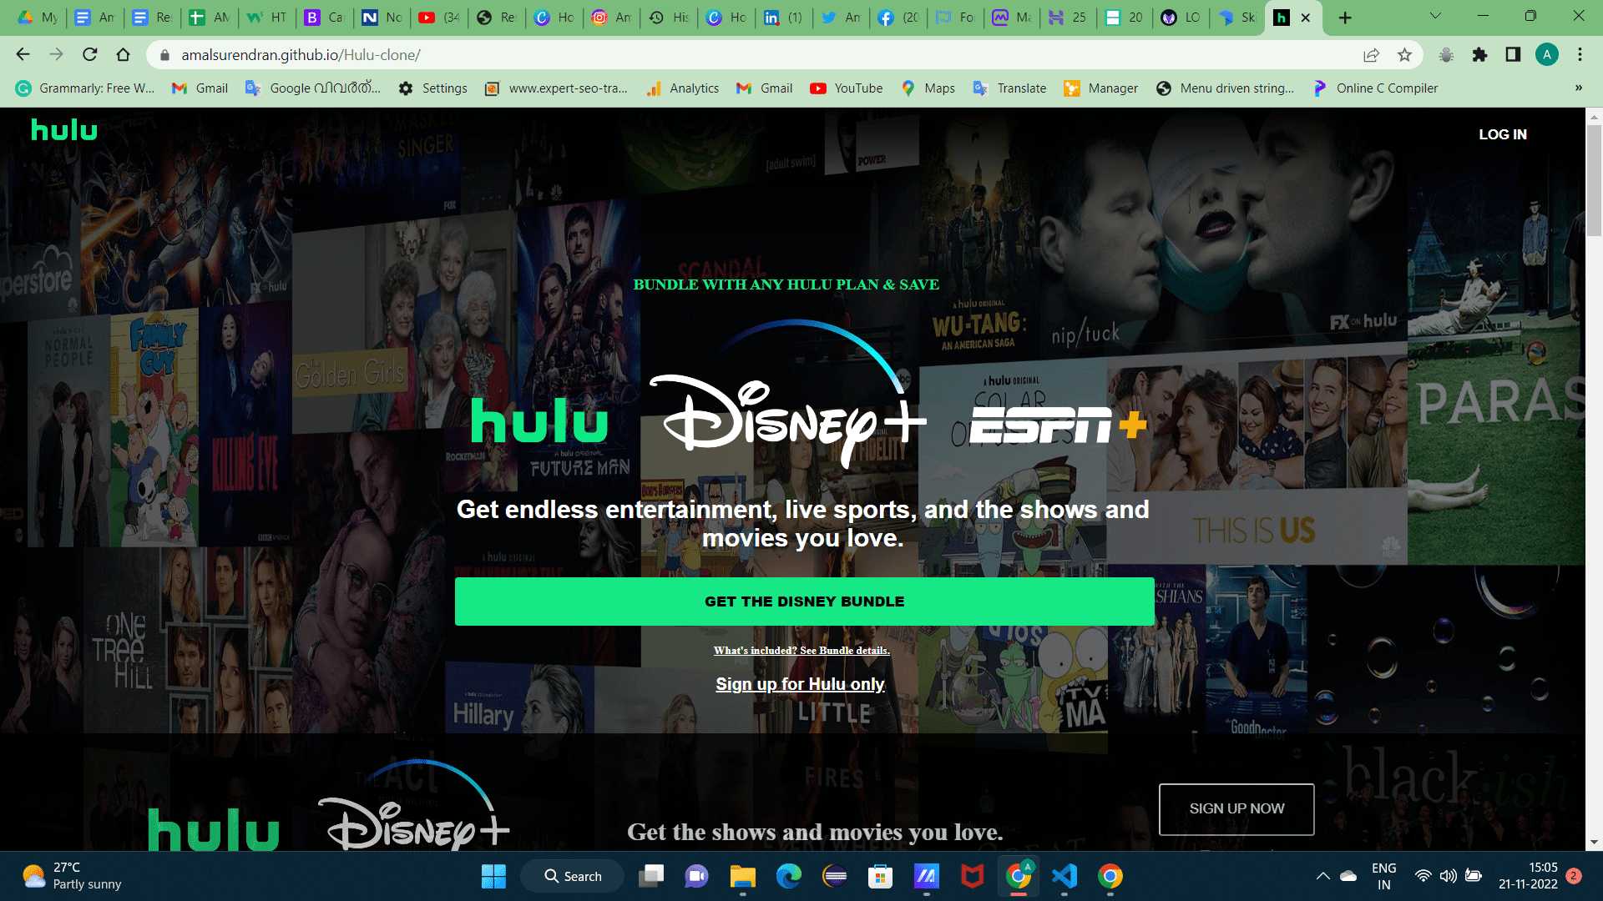
Task: Reload the page with the refresh icon
Action: pos(89,55)
